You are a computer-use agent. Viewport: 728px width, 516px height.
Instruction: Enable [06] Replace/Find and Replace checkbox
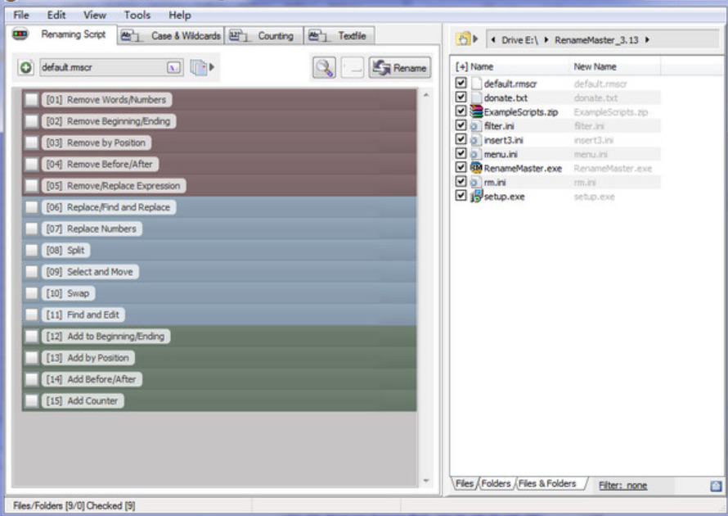(x=32, y=207)
